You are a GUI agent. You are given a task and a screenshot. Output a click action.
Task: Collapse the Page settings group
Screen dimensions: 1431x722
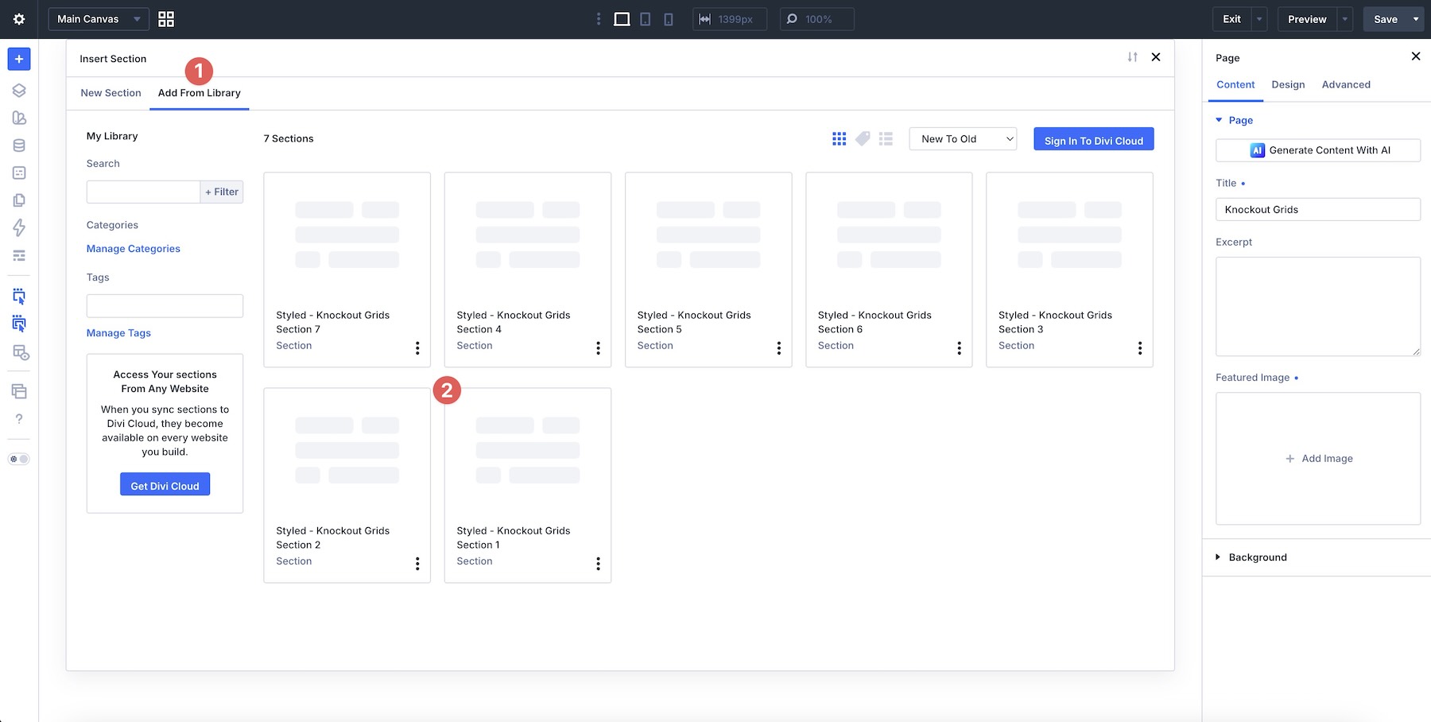(1235, 120)
